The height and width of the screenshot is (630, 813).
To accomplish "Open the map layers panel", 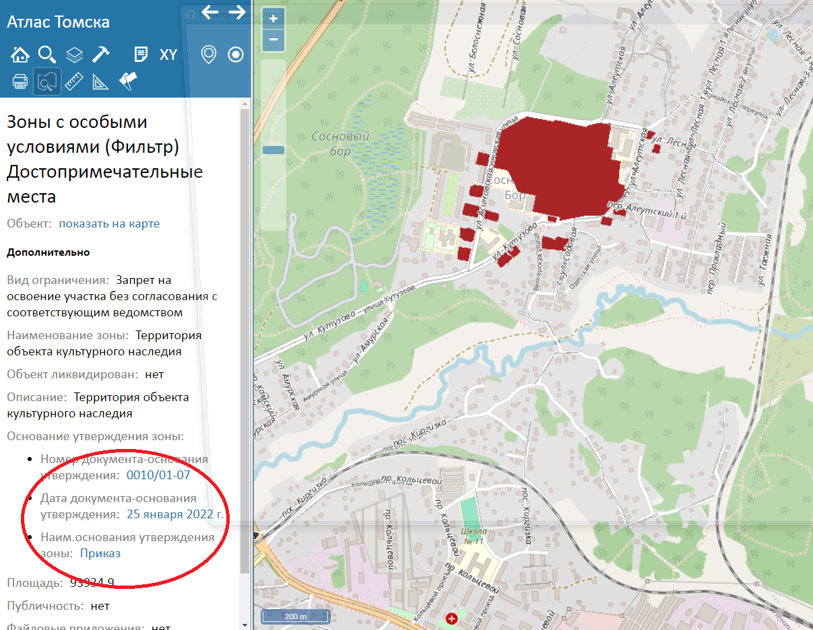I will [74, 55].
